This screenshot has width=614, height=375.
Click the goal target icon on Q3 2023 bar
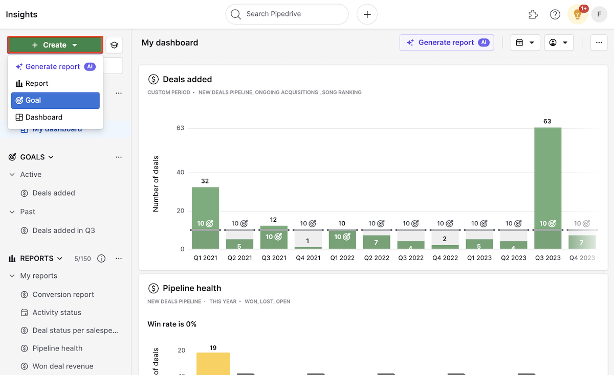coord(552,223)
